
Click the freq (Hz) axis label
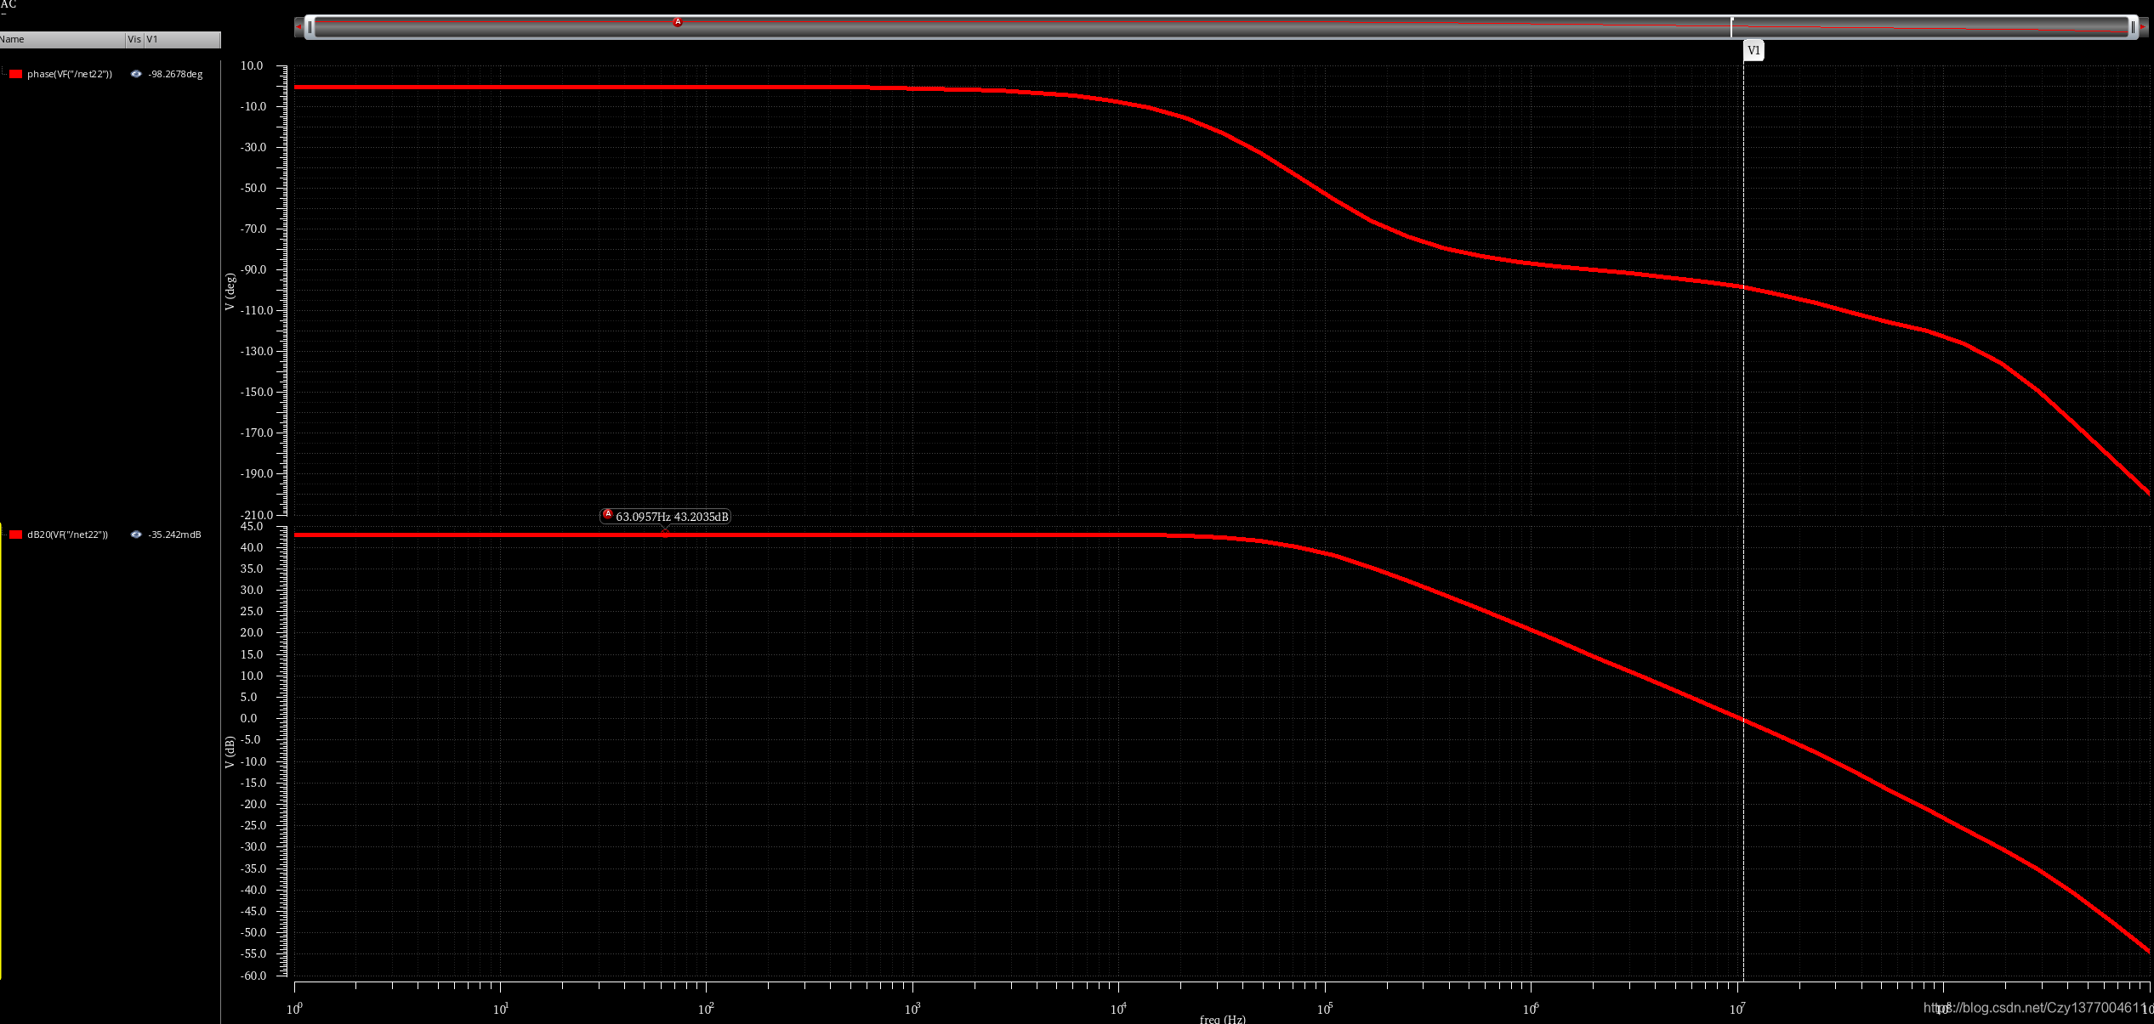1222,1019
